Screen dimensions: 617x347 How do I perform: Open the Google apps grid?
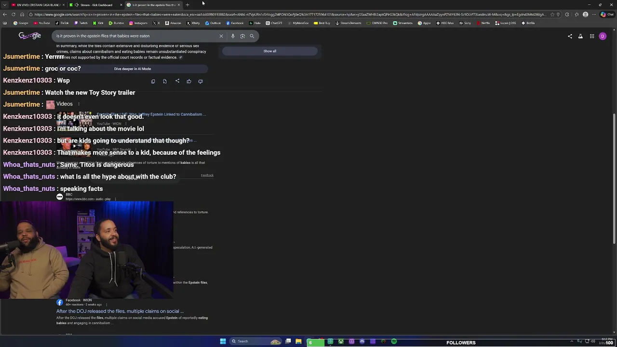[x=592, y=36]
